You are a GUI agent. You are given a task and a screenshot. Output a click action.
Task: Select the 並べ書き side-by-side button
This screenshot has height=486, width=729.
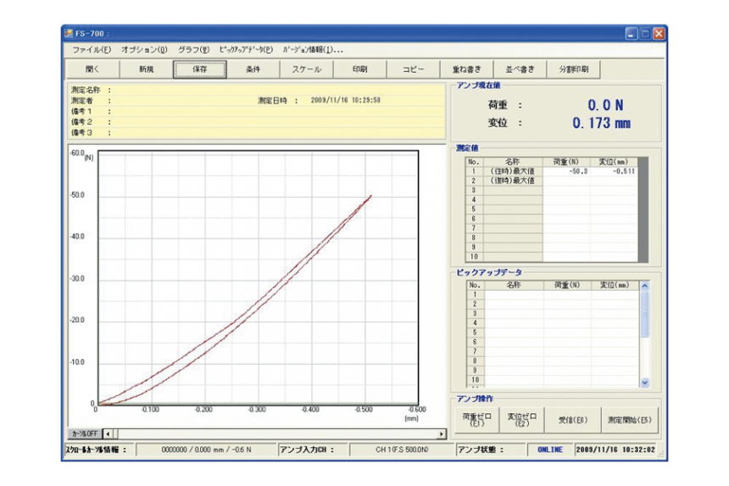click(x=520, y=70)
